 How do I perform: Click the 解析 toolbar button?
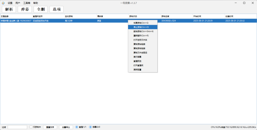pos(9,10)
